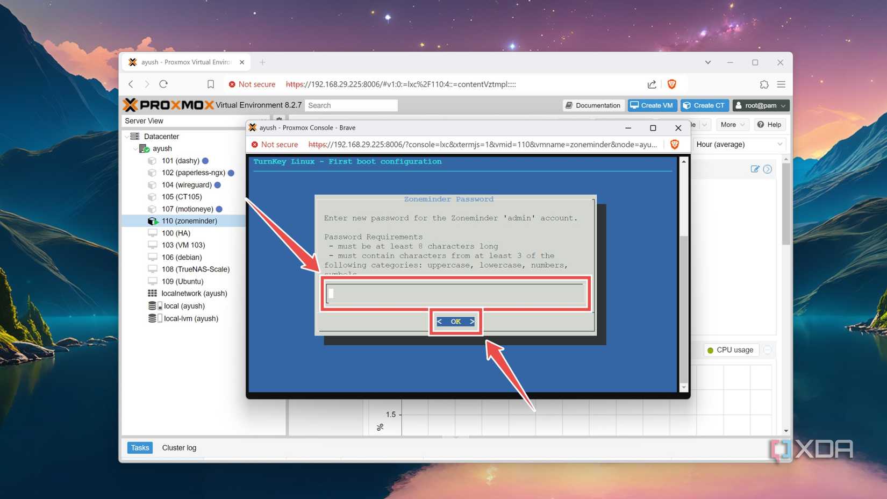
Task: Click the local-lvm storage icon
Action: (155, 318)
